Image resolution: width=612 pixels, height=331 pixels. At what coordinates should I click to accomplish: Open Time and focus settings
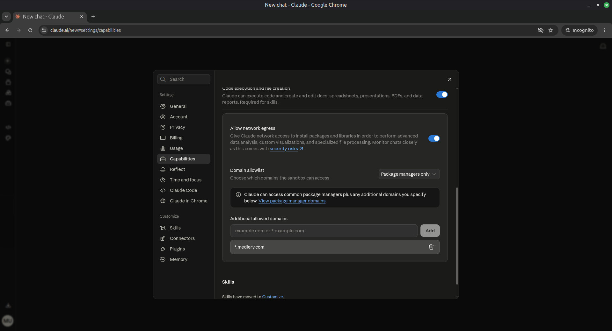coord(184,180)
